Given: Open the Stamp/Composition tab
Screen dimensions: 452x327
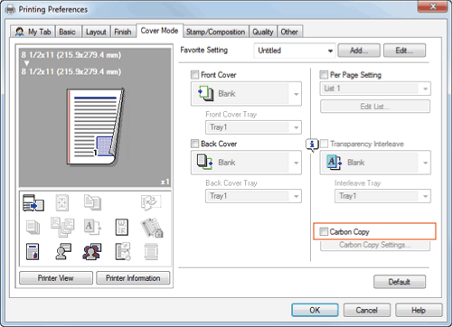Looking at the screenshot, I should [215, 32].
